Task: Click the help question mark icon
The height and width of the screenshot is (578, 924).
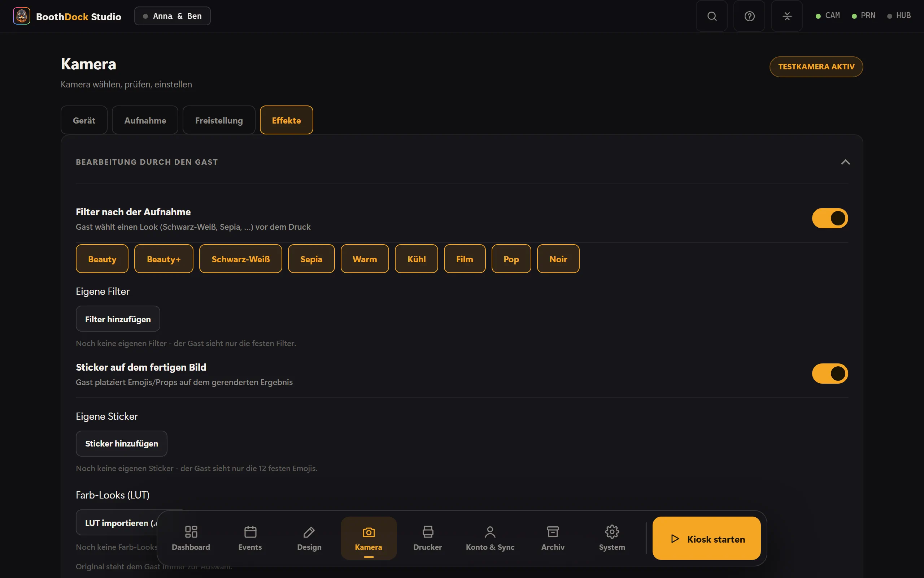Action: [749, 16]
